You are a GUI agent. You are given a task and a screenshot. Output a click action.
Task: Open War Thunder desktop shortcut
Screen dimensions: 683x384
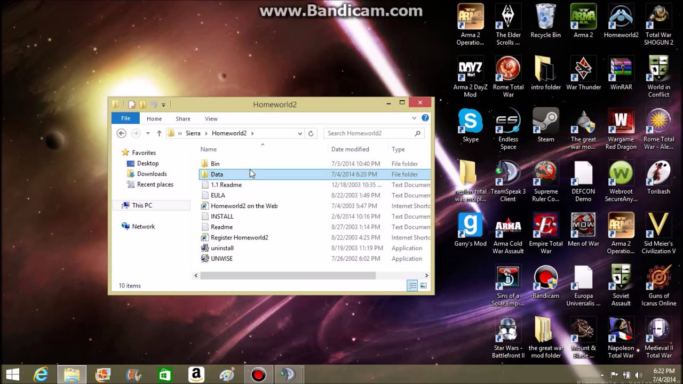[x=583, y=74]
